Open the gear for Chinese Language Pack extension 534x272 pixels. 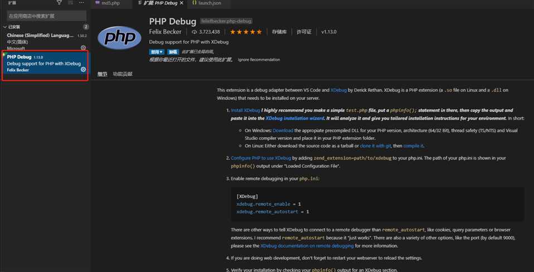(83, 48)
